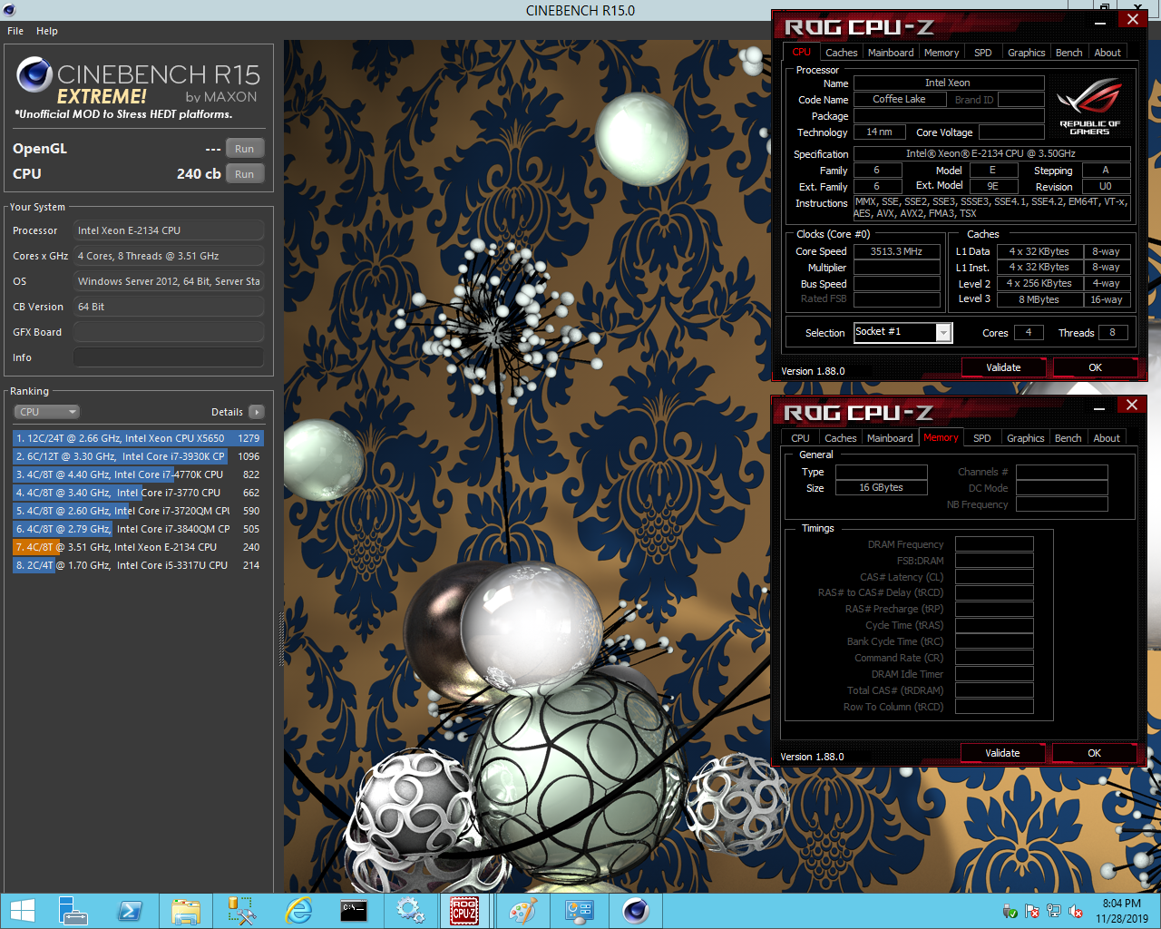Select ranking row Xeon E-2134 CPU
The width and height of the screenshot is (1161, 929).
138,547
